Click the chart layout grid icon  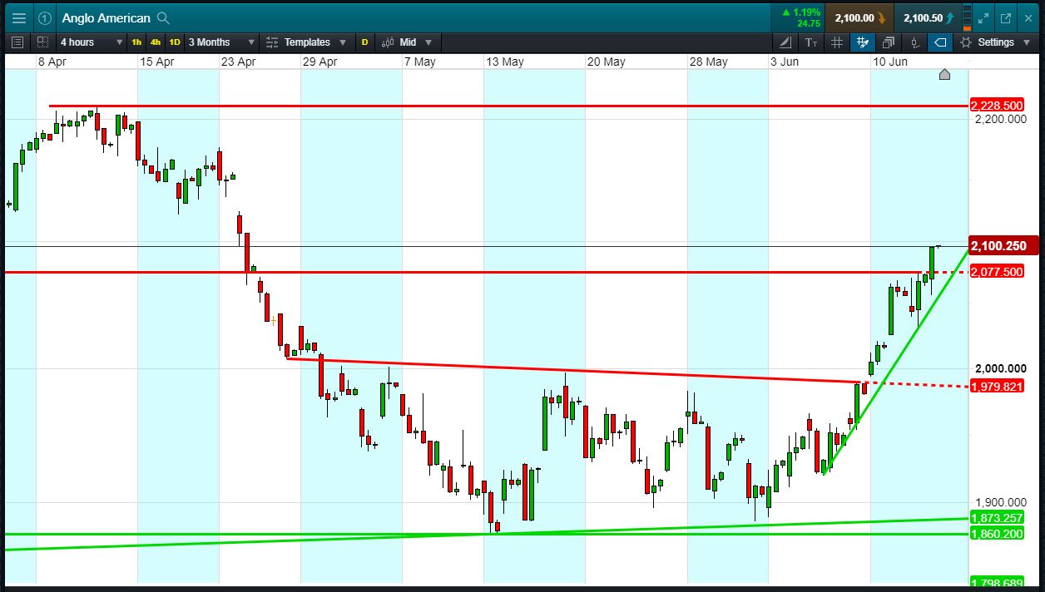[x=42, y=42]
